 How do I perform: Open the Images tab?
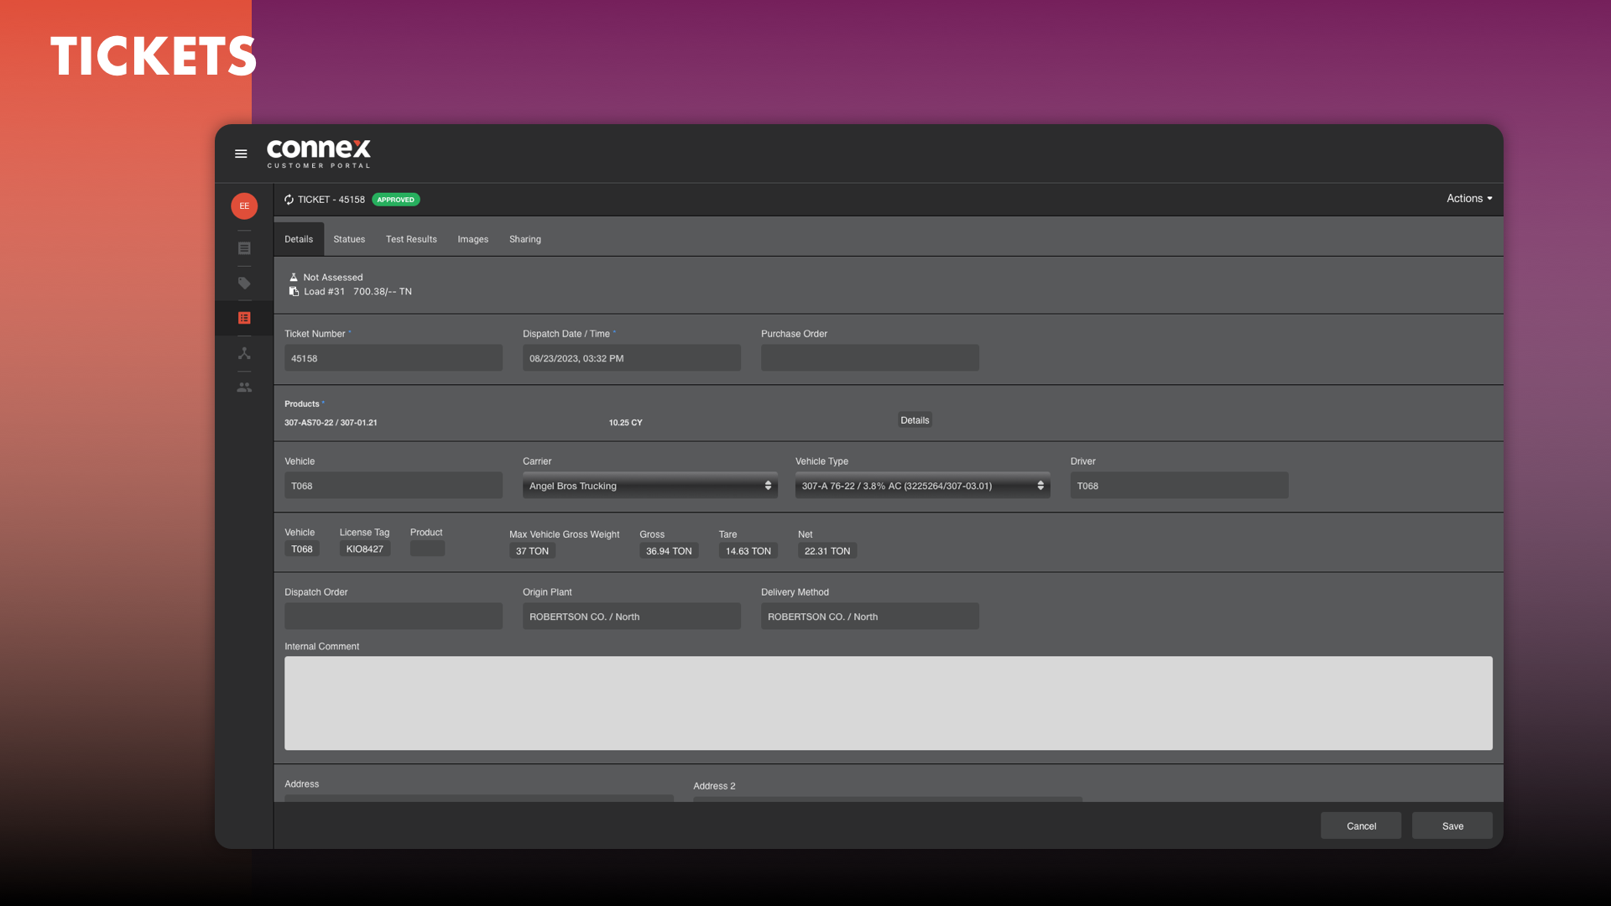pos(473,239)
